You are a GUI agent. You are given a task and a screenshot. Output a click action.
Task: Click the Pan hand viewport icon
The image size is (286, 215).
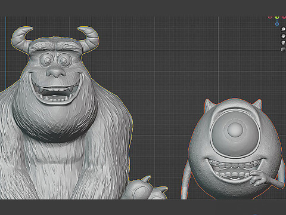tap(283, 36)
